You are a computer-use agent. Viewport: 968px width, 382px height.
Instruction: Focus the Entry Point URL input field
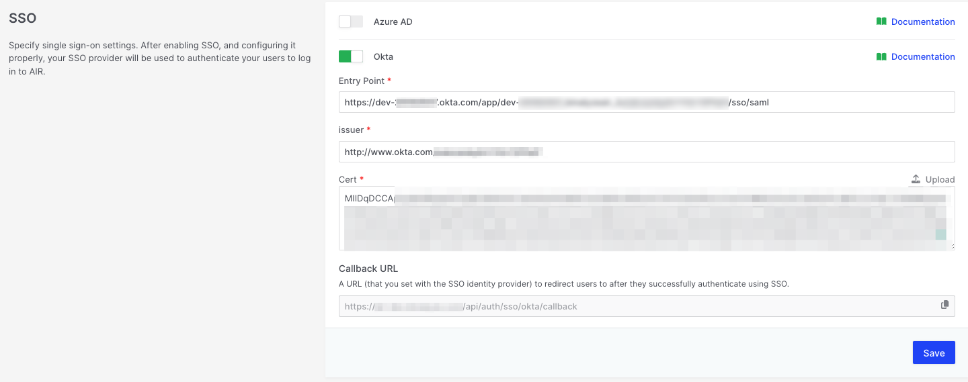tap(645, 102)
